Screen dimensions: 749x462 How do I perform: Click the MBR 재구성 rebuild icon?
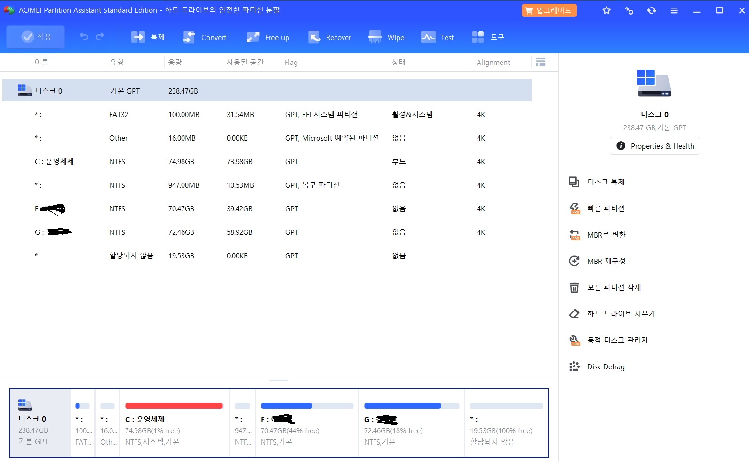574,261
